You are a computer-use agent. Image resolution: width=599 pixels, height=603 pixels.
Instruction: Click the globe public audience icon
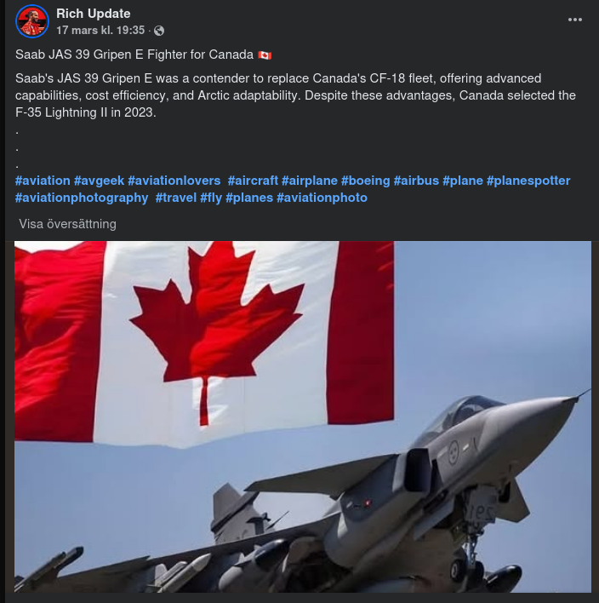tap(159, 31)
